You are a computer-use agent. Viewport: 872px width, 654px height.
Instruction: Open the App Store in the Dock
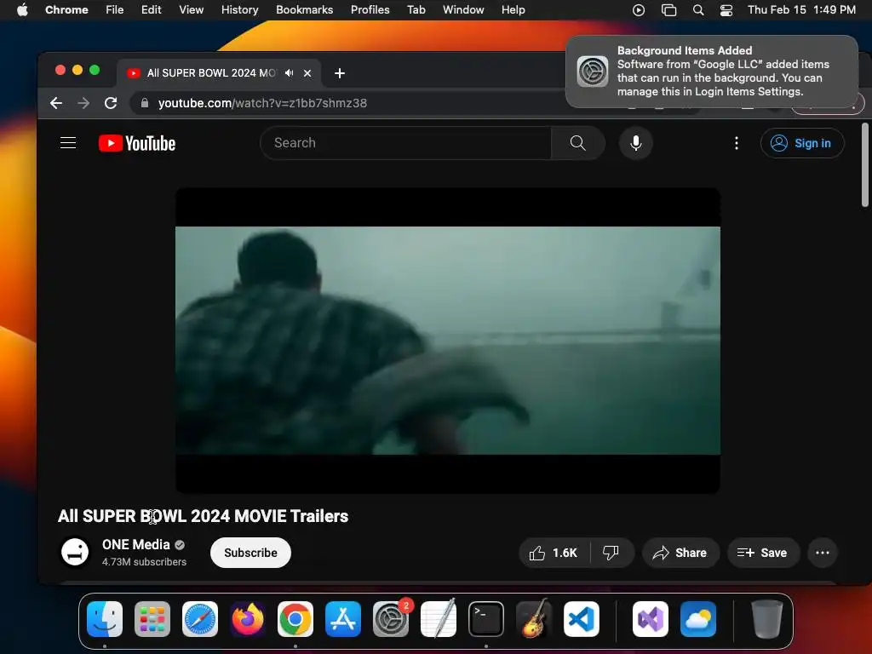pos(343,619)
